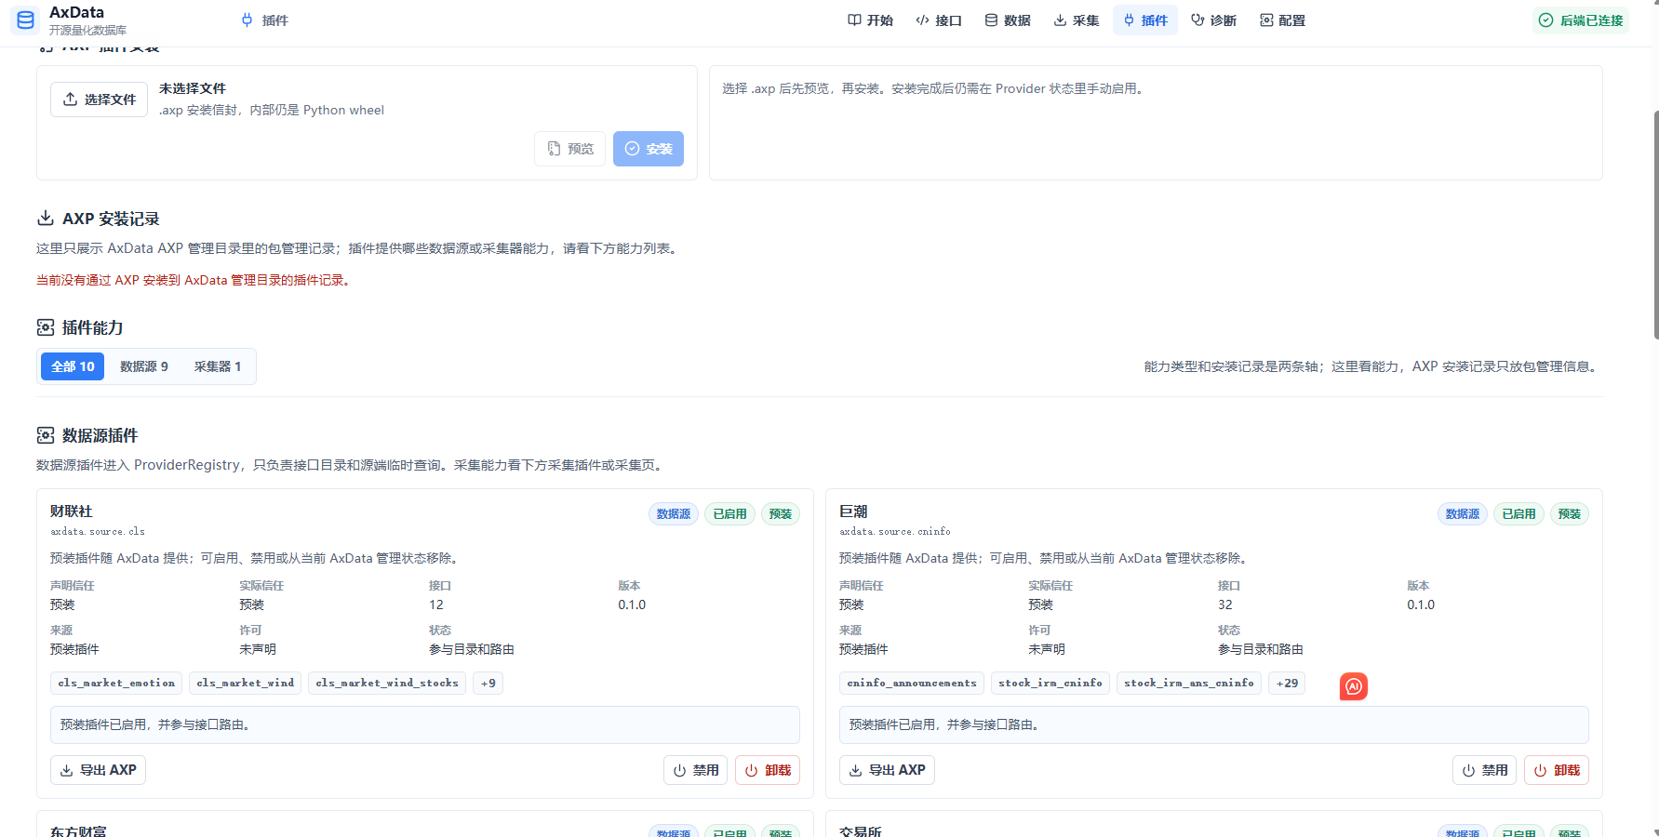Click axdata.source.cninfo package name
The image size is (1659, 837).
point(895,532)
